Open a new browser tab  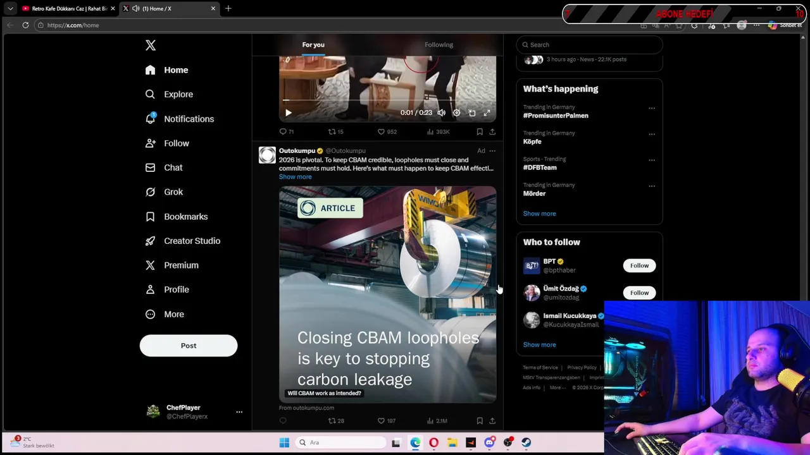228,9
